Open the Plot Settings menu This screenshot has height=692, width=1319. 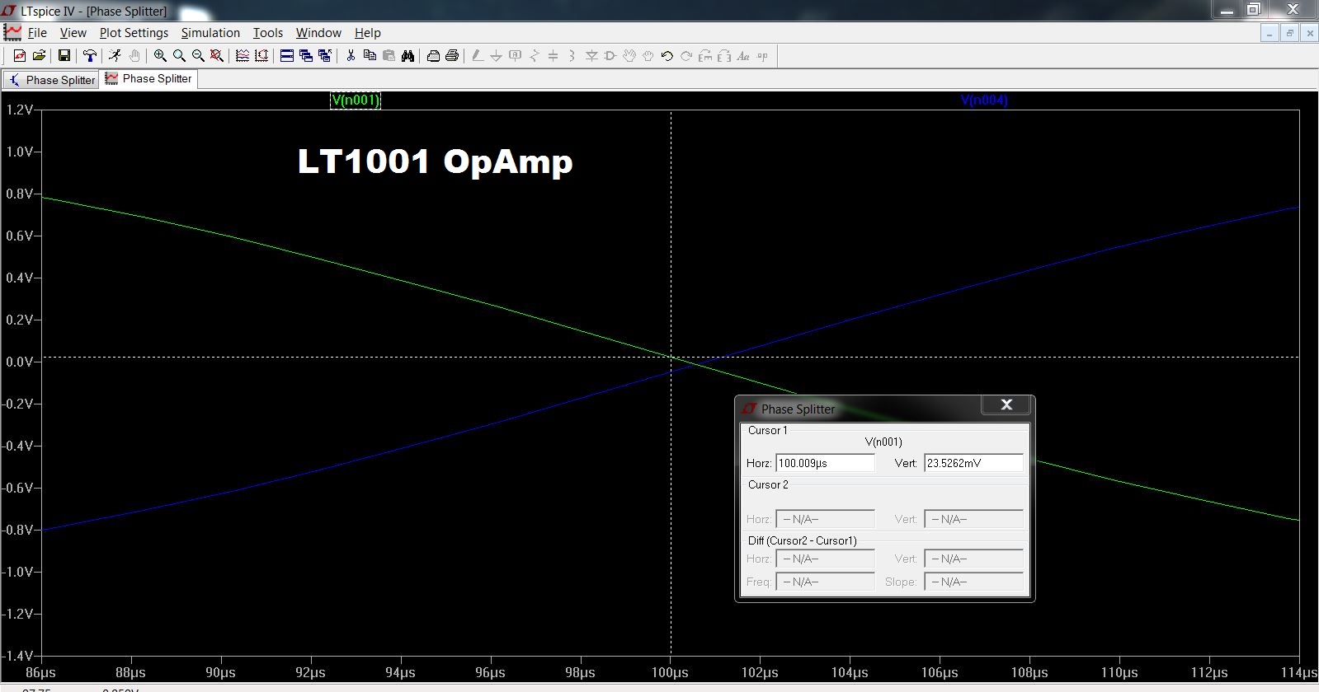pos(134,33)
